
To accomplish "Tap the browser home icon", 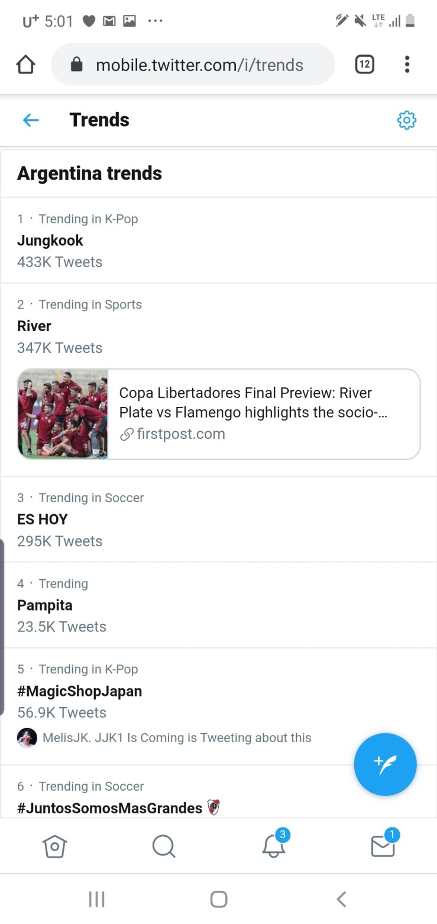I will (x=26, y=65).
